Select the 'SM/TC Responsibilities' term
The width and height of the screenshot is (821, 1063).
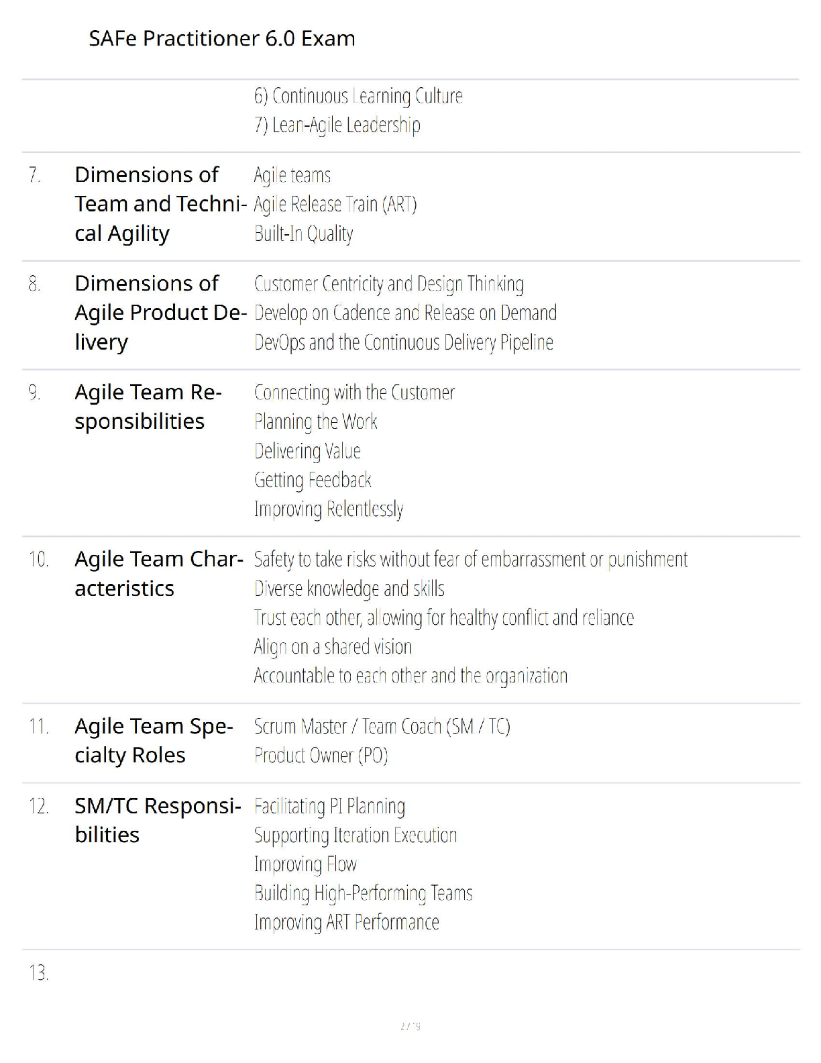coord(157,820)
